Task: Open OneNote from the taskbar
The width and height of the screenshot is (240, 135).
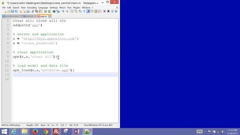Action: (77, 132)
